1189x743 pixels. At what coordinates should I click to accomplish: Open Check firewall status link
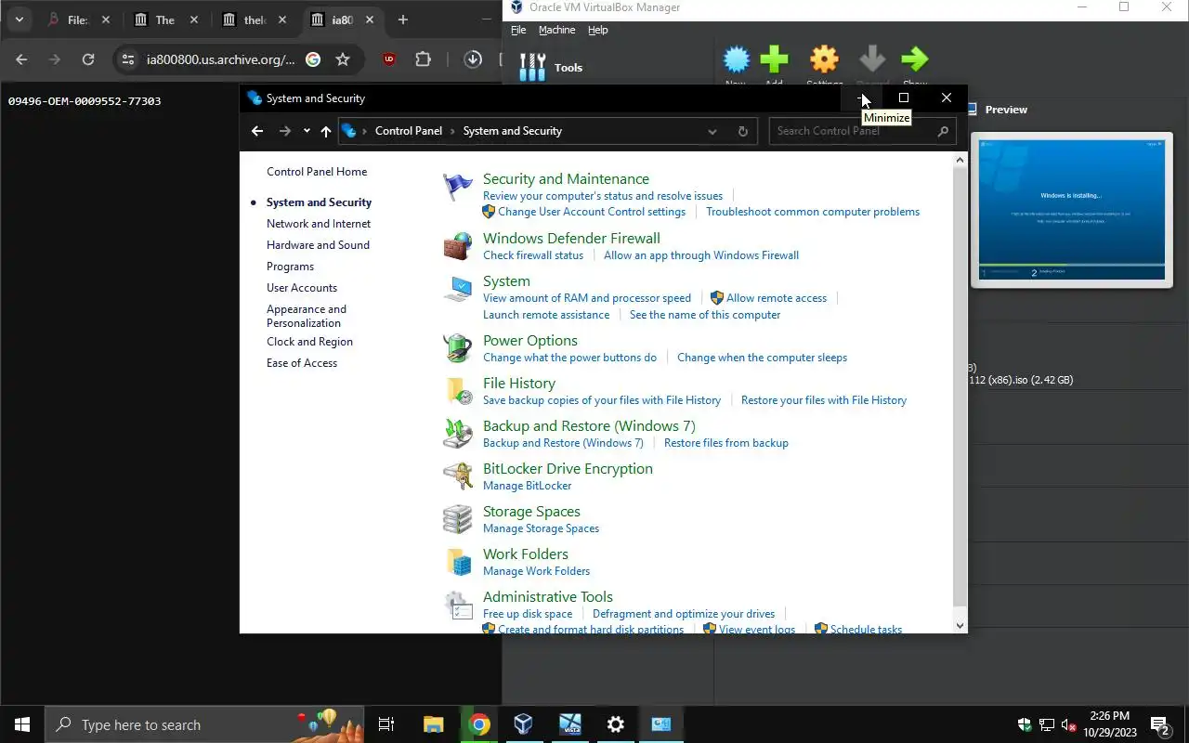tap(533, 255)
